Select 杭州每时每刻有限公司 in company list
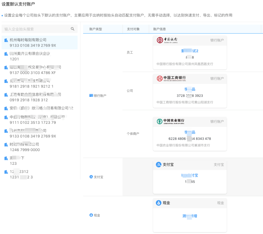This screenshot has width=263, height=234. pos(28,40)
